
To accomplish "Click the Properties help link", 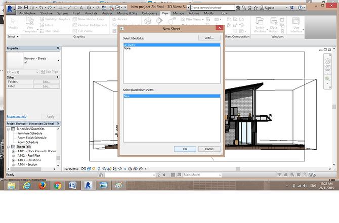I will (x=16, y=116).
